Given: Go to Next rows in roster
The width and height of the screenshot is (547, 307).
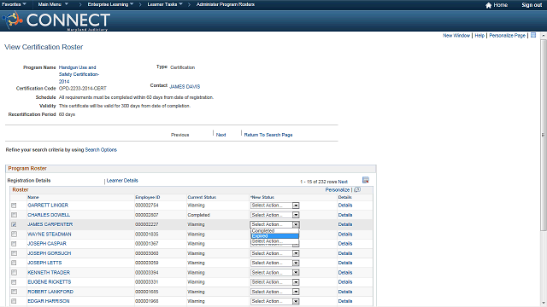Looking at the screenshot, I should point(343,182).
